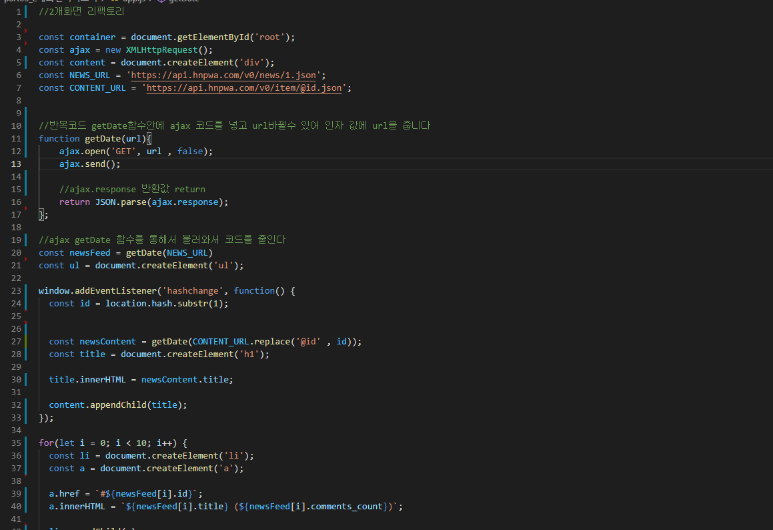Click 'XMLHttpRequest' on line 4

(161, 50)
